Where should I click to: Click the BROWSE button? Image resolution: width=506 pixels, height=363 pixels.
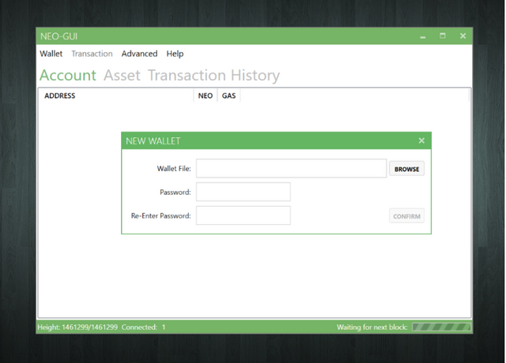(406, 169)
